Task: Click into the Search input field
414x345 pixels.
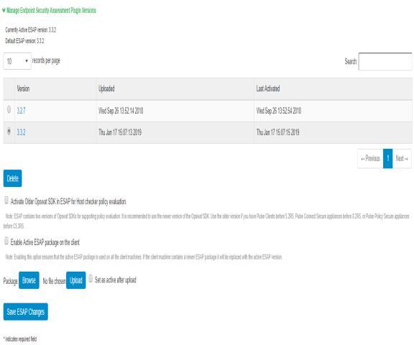Action: pos(385,62)
